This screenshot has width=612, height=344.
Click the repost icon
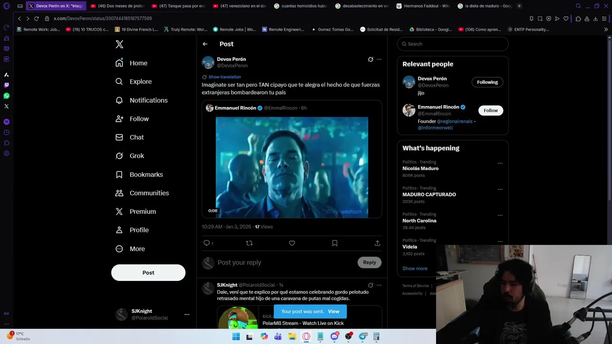(249, 243)
